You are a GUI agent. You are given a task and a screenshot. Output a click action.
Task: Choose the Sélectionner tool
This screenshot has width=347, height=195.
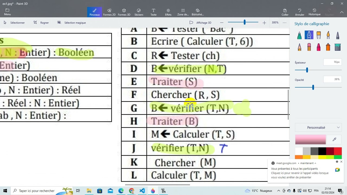pyautogui.click(x=14, y=23)
